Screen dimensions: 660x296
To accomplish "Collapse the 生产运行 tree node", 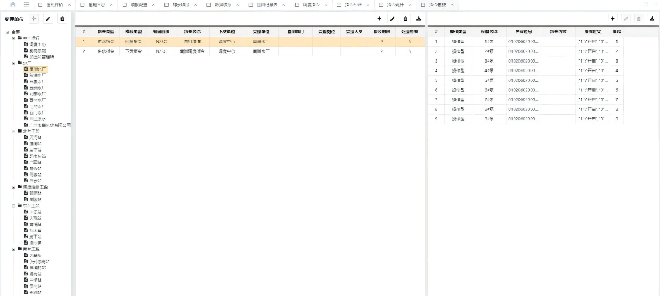I will point(14,38).
